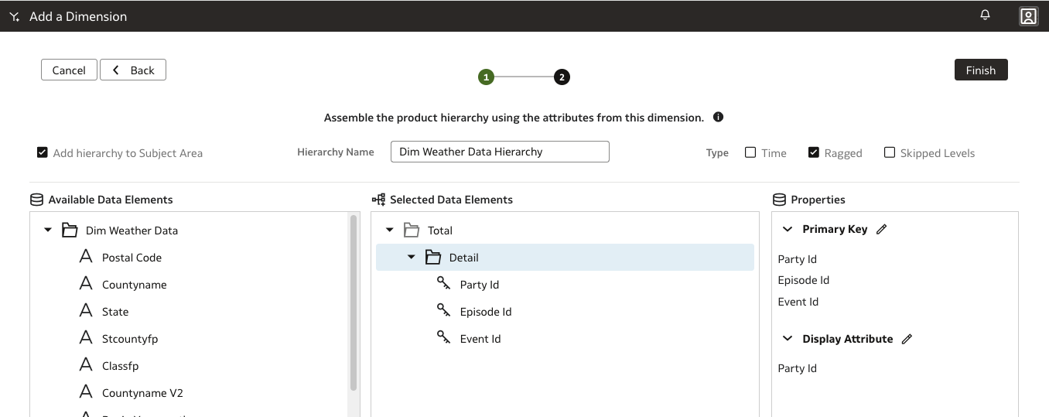1049x417 pixels.
Task: Collapse the Total hierarchy node
Action: pyautogui.click(x=390, y=231)
